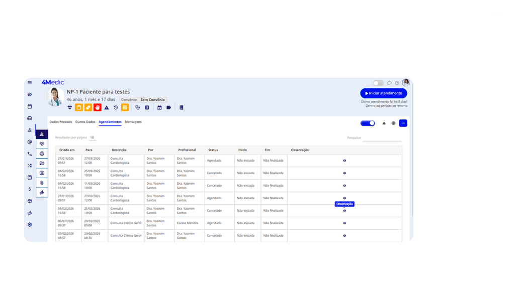Viewport: 515px width, 300px height.
Task: Open the hamburger menu beside 4Medic logo
Action: (x=30, y=83)
